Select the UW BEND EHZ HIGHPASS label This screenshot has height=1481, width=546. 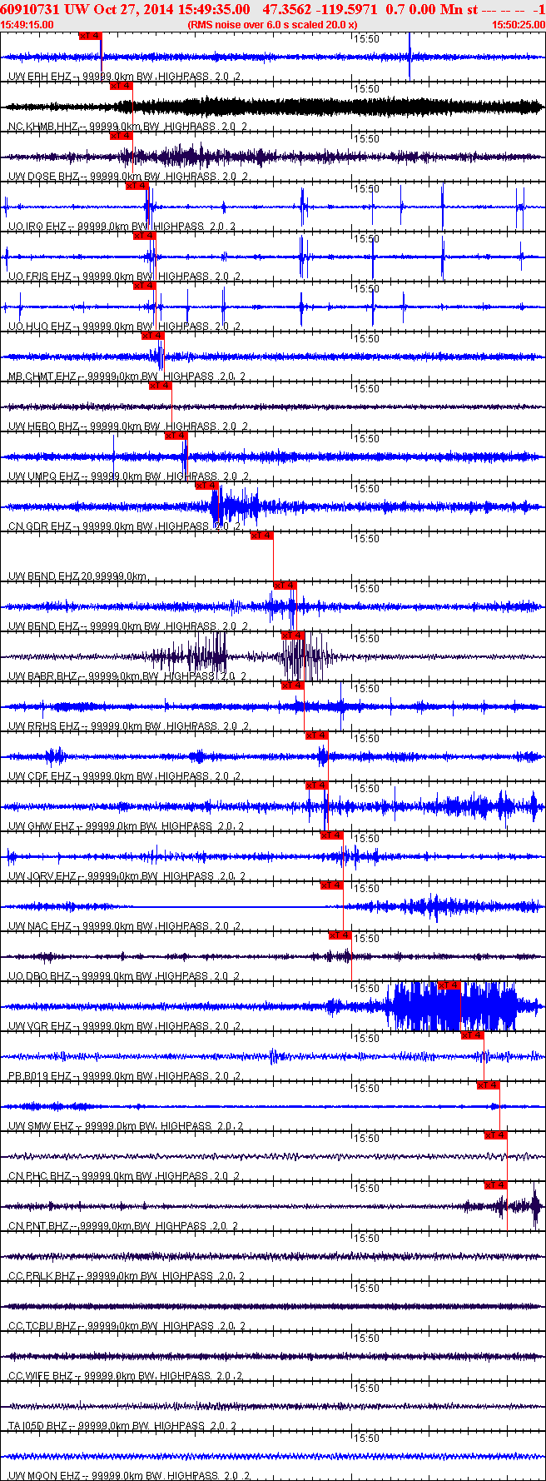[127, 626]
